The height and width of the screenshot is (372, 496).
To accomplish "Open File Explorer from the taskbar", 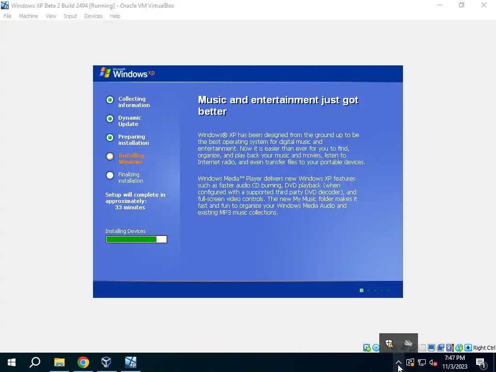I will point(59,362).
